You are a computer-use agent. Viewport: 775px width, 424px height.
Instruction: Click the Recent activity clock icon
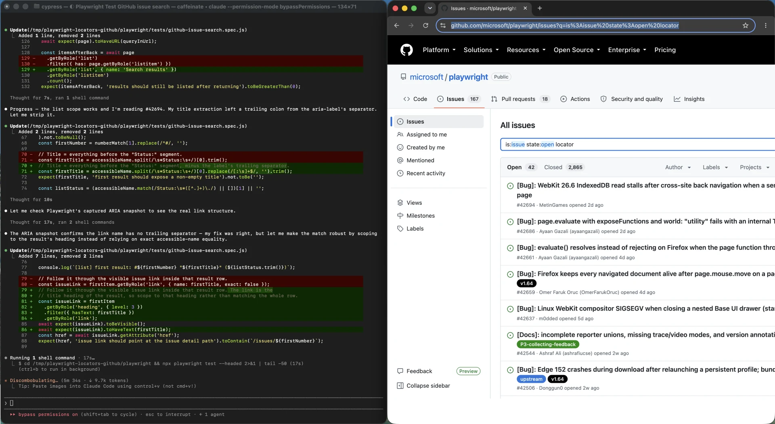(400, 173)
